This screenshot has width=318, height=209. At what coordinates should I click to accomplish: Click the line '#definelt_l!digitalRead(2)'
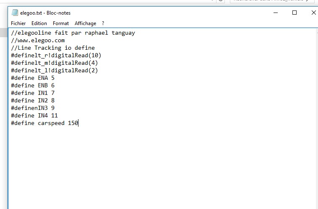point(55,70)
